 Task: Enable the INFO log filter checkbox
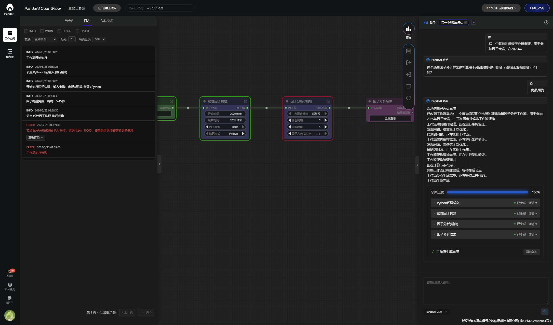(x=26, y=31)
